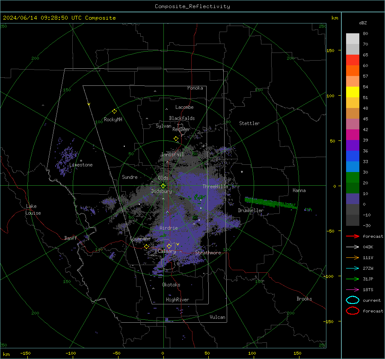Click the Ponoka city label
Image resolution: width=385 pixels, height=359 pixels.
195,88
